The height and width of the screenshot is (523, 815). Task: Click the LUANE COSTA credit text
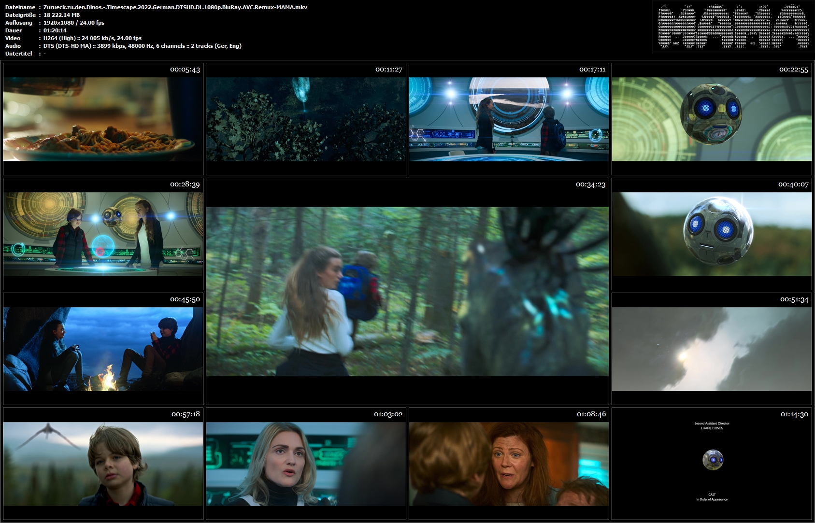click(x=712, y=428)
